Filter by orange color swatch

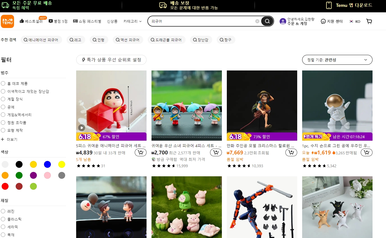coord(5,175)
